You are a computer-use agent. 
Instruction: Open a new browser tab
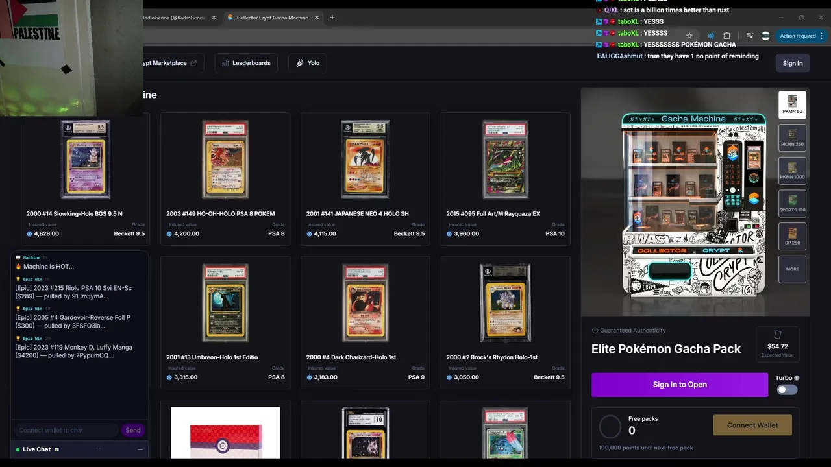click(x=332, y=18)
